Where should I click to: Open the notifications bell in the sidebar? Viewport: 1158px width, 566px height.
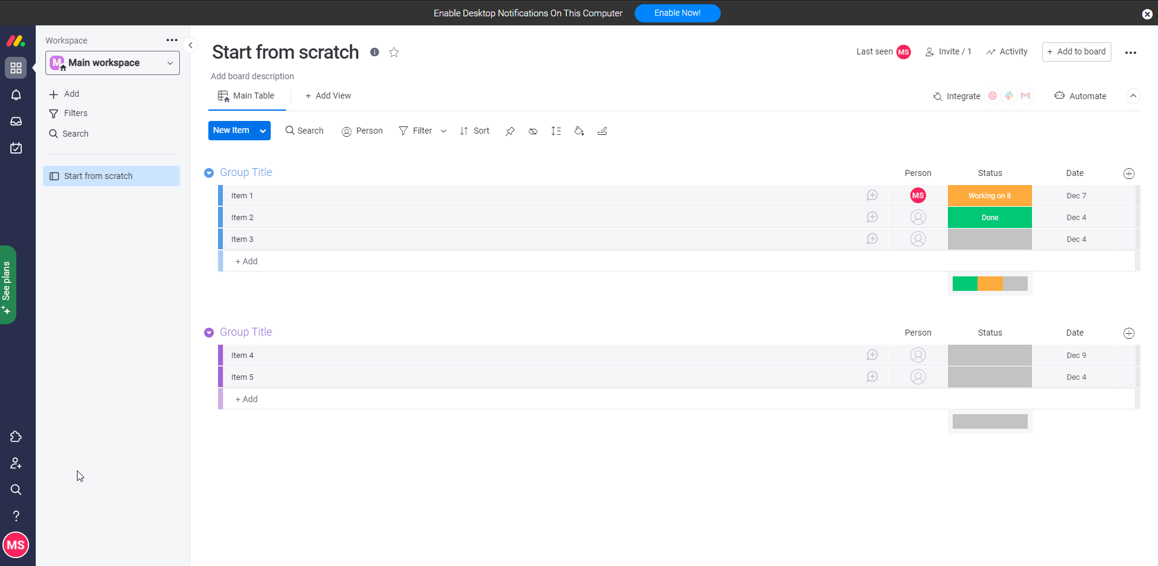[16, 95]
